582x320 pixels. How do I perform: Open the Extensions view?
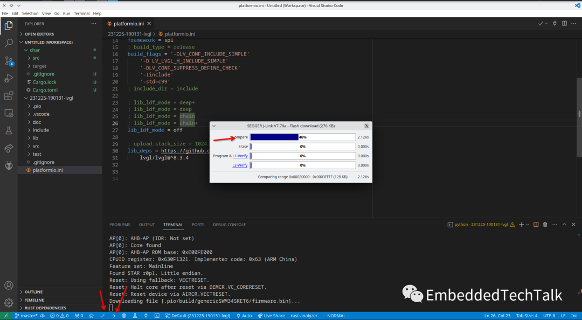pyautogui.click(x=9, y=96)
